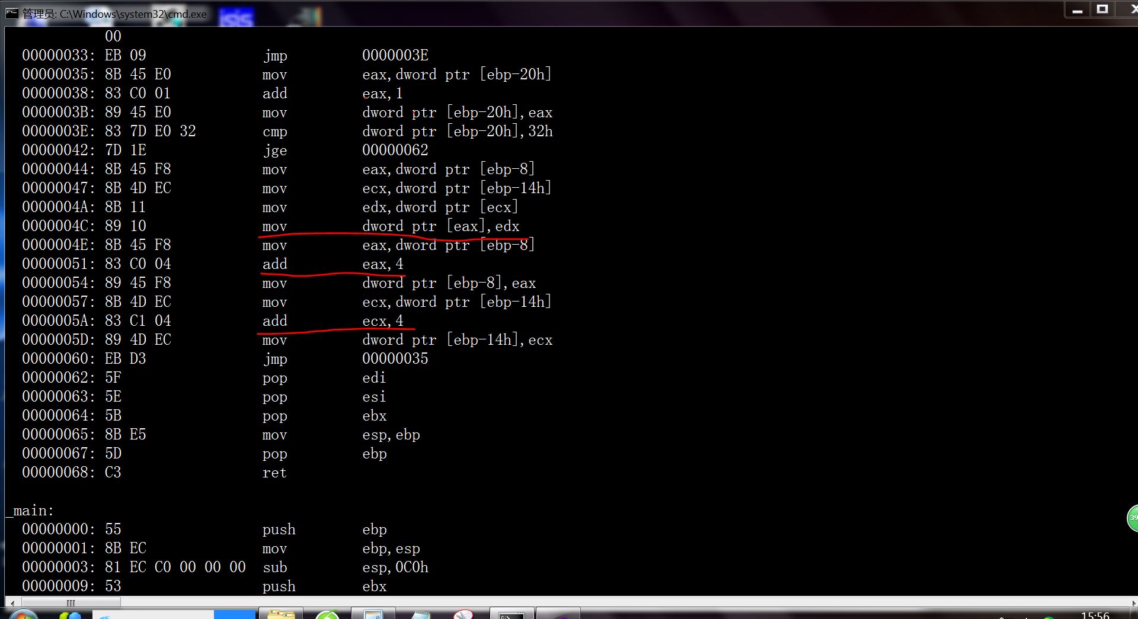Click the lone '00' byte on the first line
The image size is (1138, 619).
click(113, 37)
